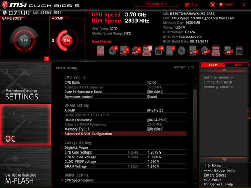This screenshot has height=188, width=251.
Task: Open the A-XMP [Profile 2] dropdown
Action: click(155, 110)
